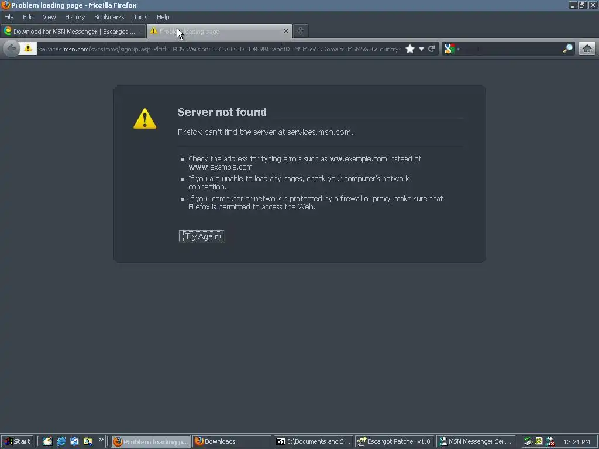Click the services.msn.com URL field
The width and height of the screenshot is (599, 449).
click(220, 49)
